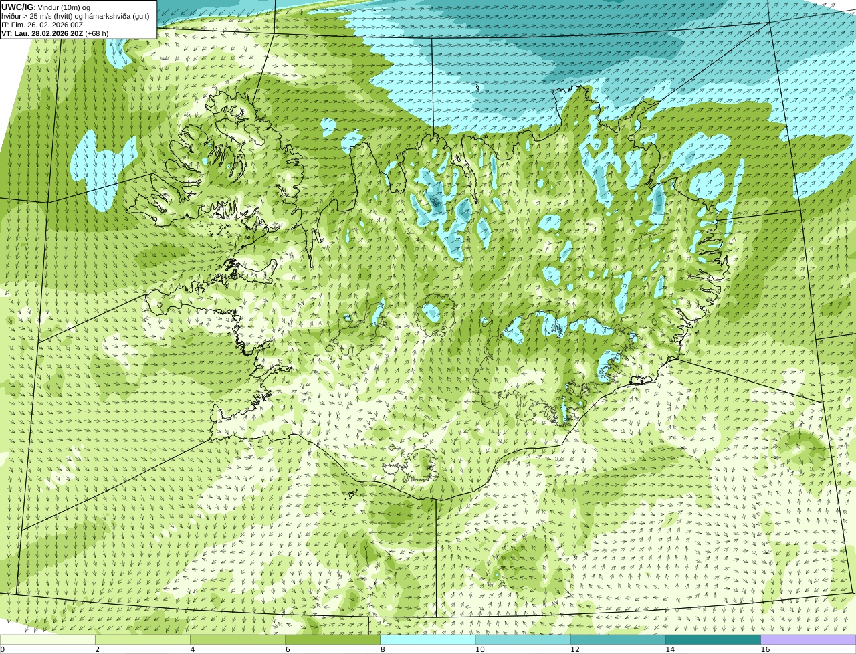
Task: Click the legend scale label '16'
Action: [765, 649]
